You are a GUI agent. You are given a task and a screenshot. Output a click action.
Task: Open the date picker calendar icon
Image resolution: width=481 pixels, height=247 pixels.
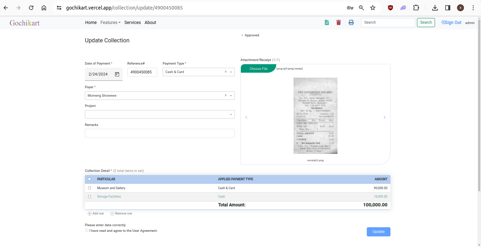point(117,74)
